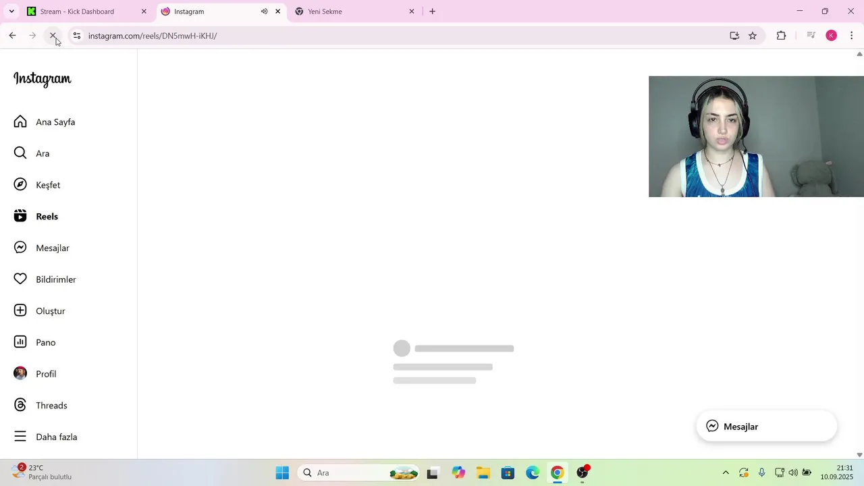The image size is (864, 486).
Task: Open tab search dropdown arrow
Action: click(11, 11)
